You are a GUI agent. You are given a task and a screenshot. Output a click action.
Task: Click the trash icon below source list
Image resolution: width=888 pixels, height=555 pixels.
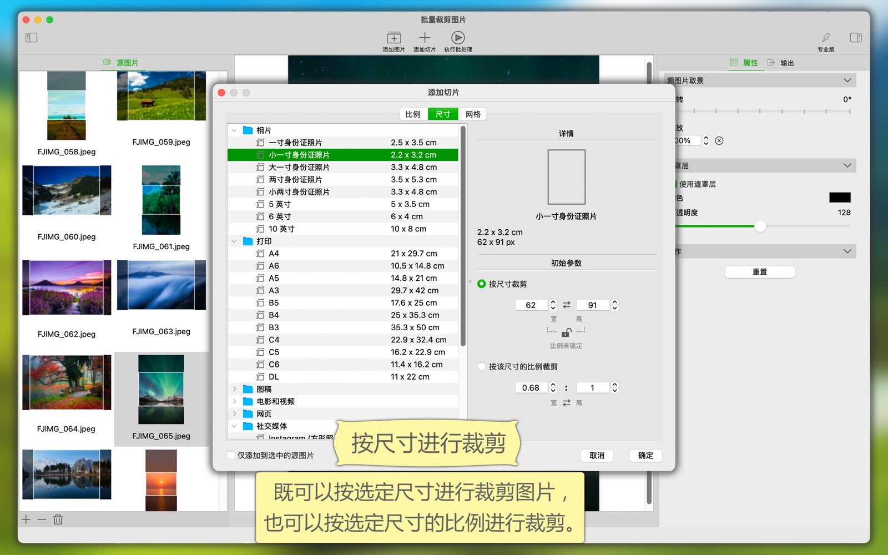tap(58, 519)
